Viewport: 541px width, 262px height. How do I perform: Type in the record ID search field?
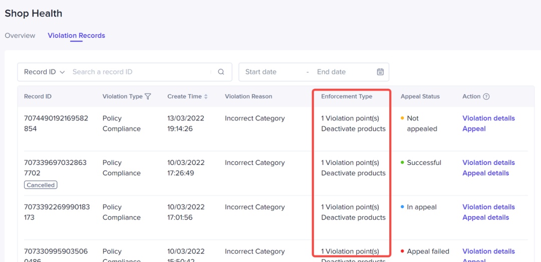(140, 72)
